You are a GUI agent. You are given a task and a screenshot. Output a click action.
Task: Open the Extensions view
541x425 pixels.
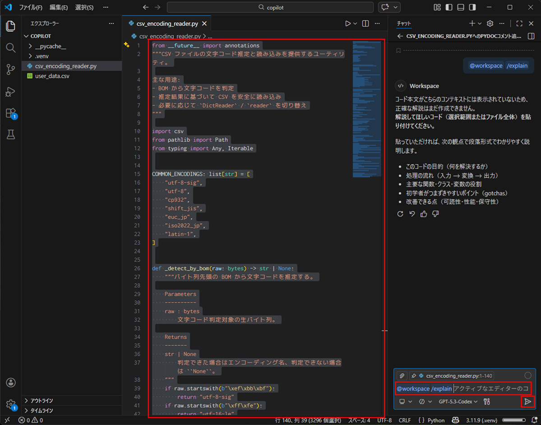point(10,113)
